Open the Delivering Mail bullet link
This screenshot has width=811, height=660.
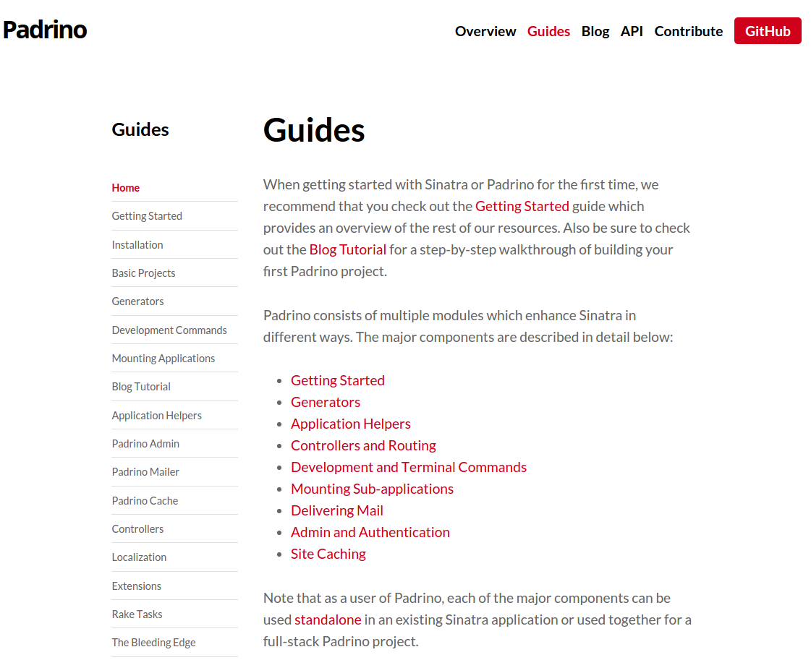(337, 510)
